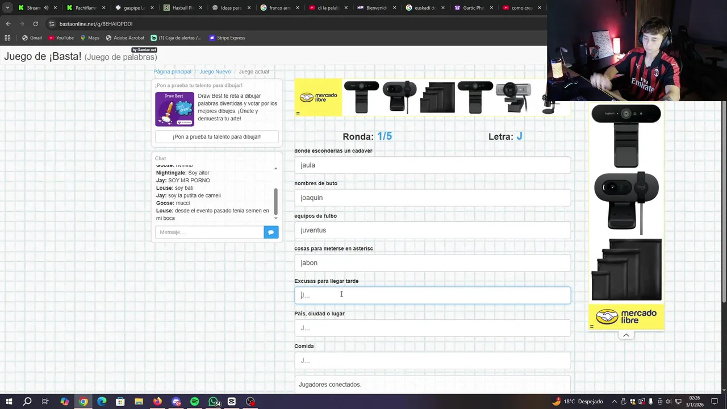727x409 pixels.
Task: Open CapCut from the taskbar
Action: [232, 402]
